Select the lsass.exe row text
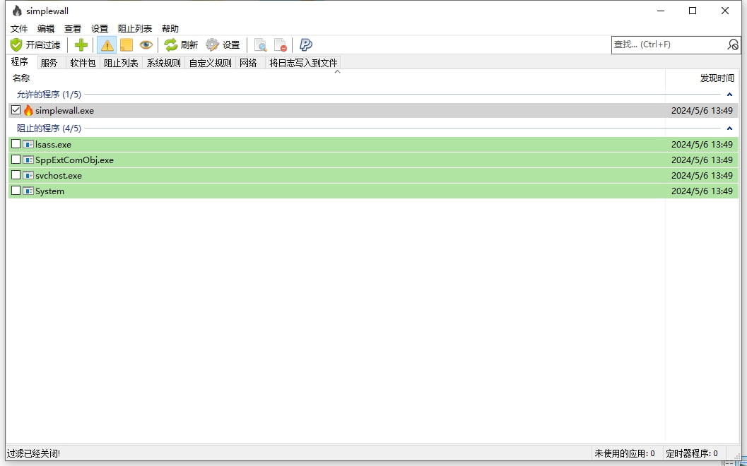The width and height of the screenshot is (747, 466). (x=54, y=144)
